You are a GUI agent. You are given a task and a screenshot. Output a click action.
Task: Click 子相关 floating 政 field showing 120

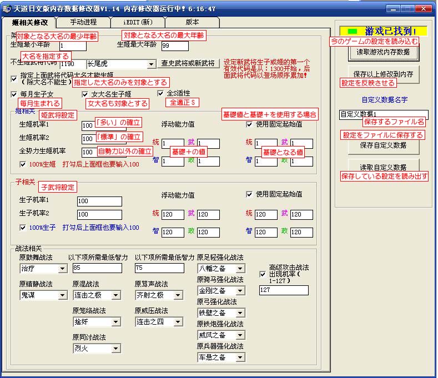(208, 233)
